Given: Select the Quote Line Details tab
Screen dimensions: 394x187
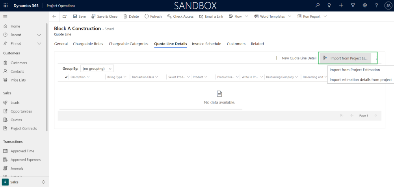Looking at the screenshot, I should [171, 44].
